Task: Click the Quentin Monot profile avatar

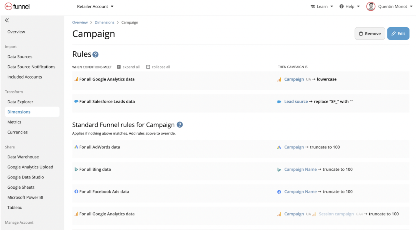Action: pos(370,6)
